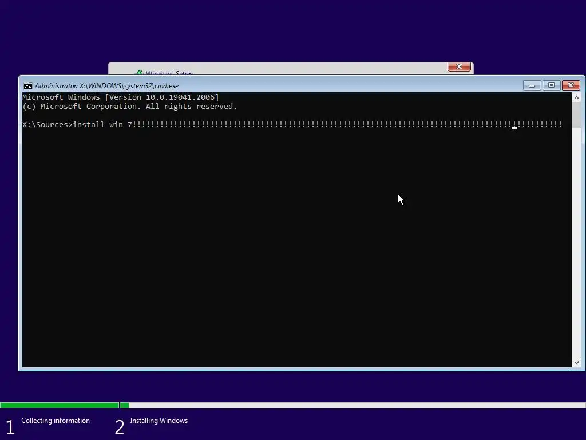Viewport: 586px width, 440px height.
Task: Click 'Collecting information' step label
Action: click(x=56, y=421)
